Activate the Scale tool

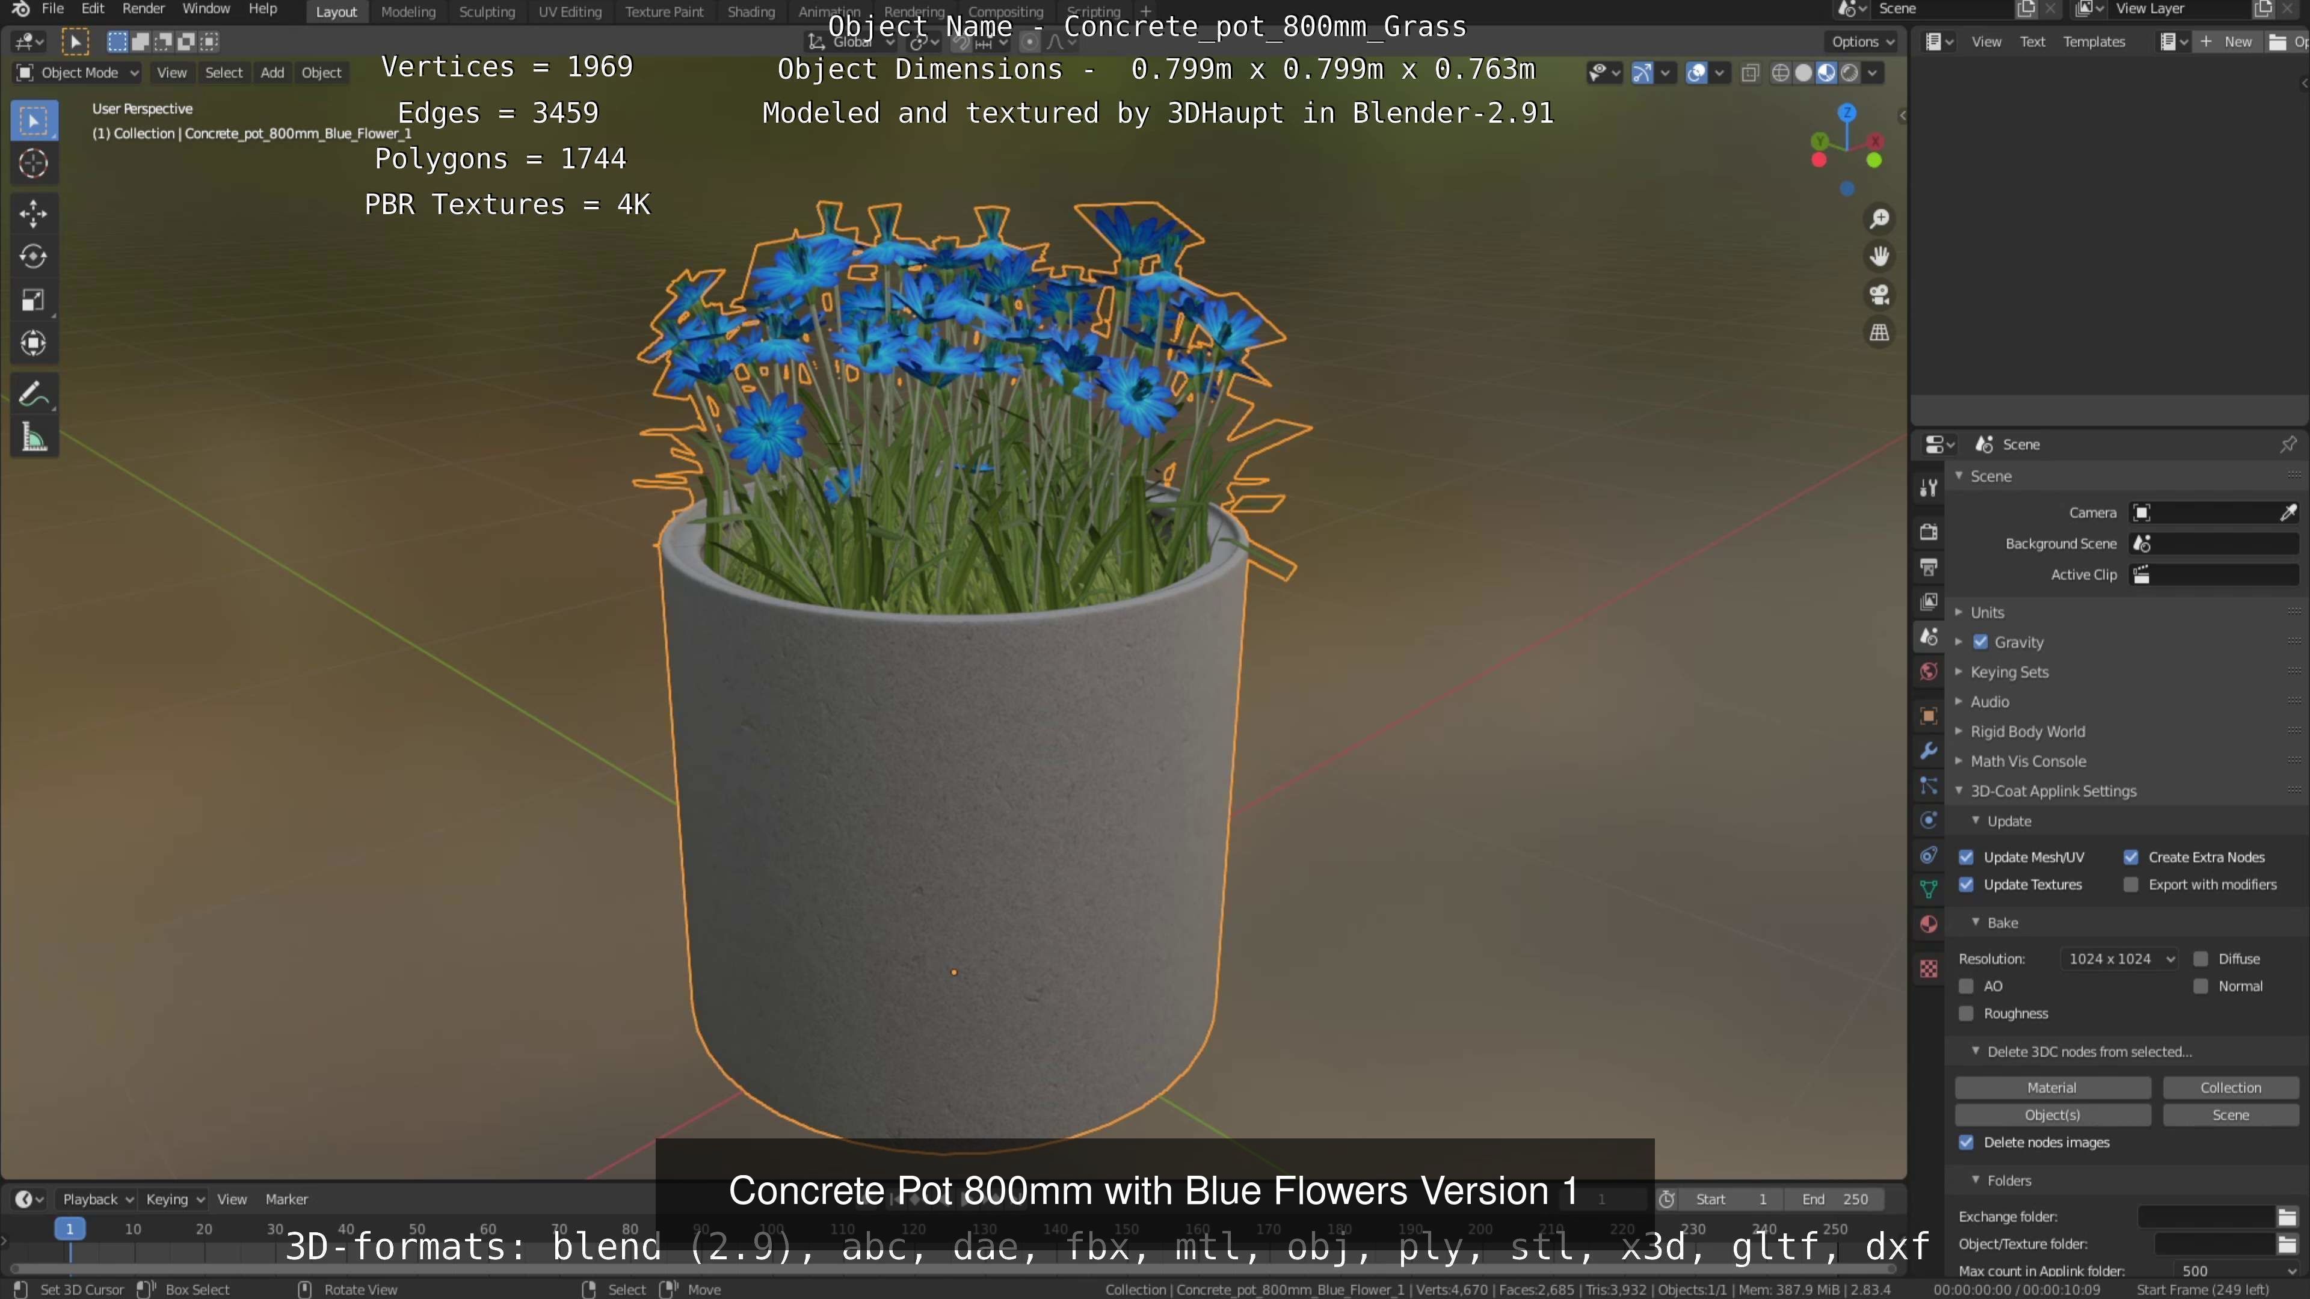pyautogui.click(x=34, y=299)
